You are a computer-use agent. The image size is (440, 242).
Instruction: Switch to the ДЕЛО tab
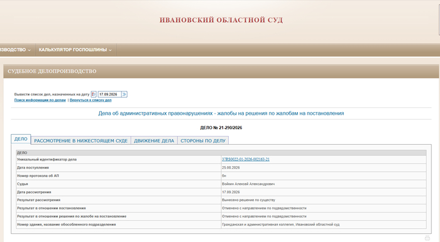pyautogui.click(x=21, y=139)
